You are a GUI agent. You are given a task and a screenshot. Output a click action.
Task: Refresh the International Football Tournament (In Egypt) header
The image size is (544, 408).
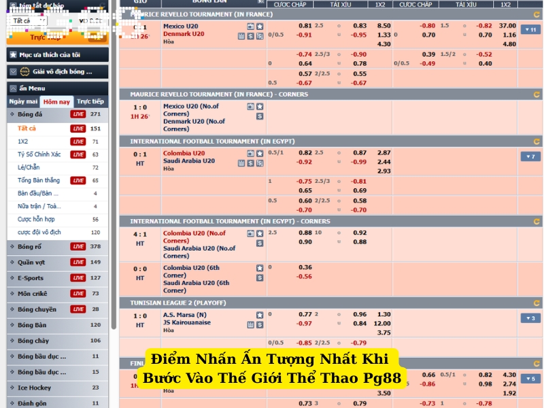[537, 141]
